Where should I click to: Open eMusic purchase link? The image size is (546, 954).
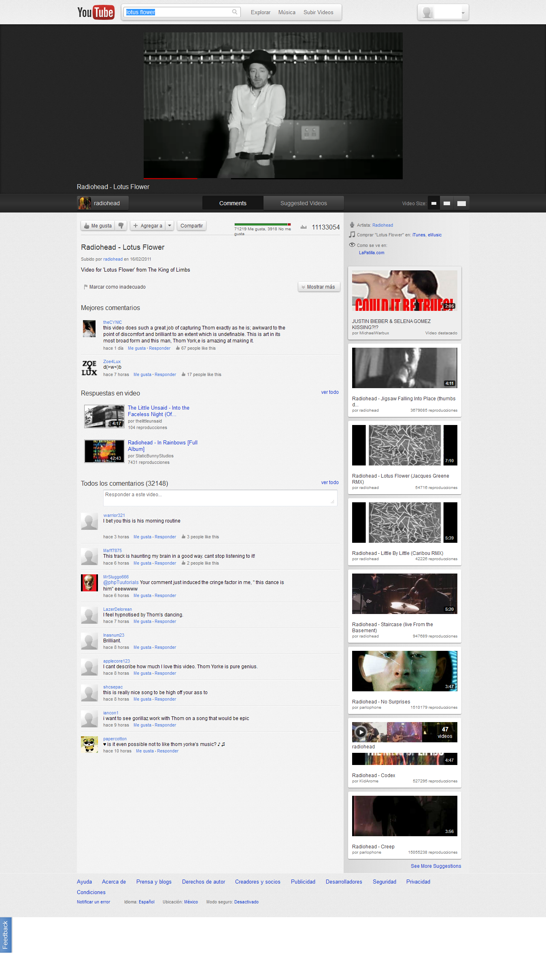pyautogui.click(x=435, y=235)
